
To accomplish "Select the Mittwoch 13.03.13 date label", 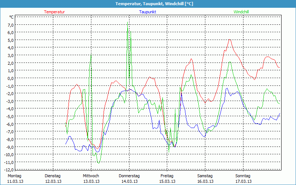I will click(91, 178).
